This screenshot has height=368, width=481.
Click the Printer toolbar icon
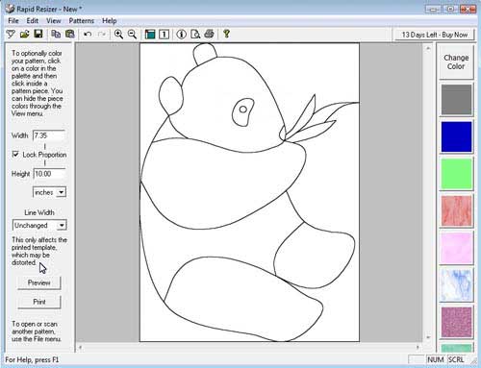pyautogui.click(x=209, y=34)
